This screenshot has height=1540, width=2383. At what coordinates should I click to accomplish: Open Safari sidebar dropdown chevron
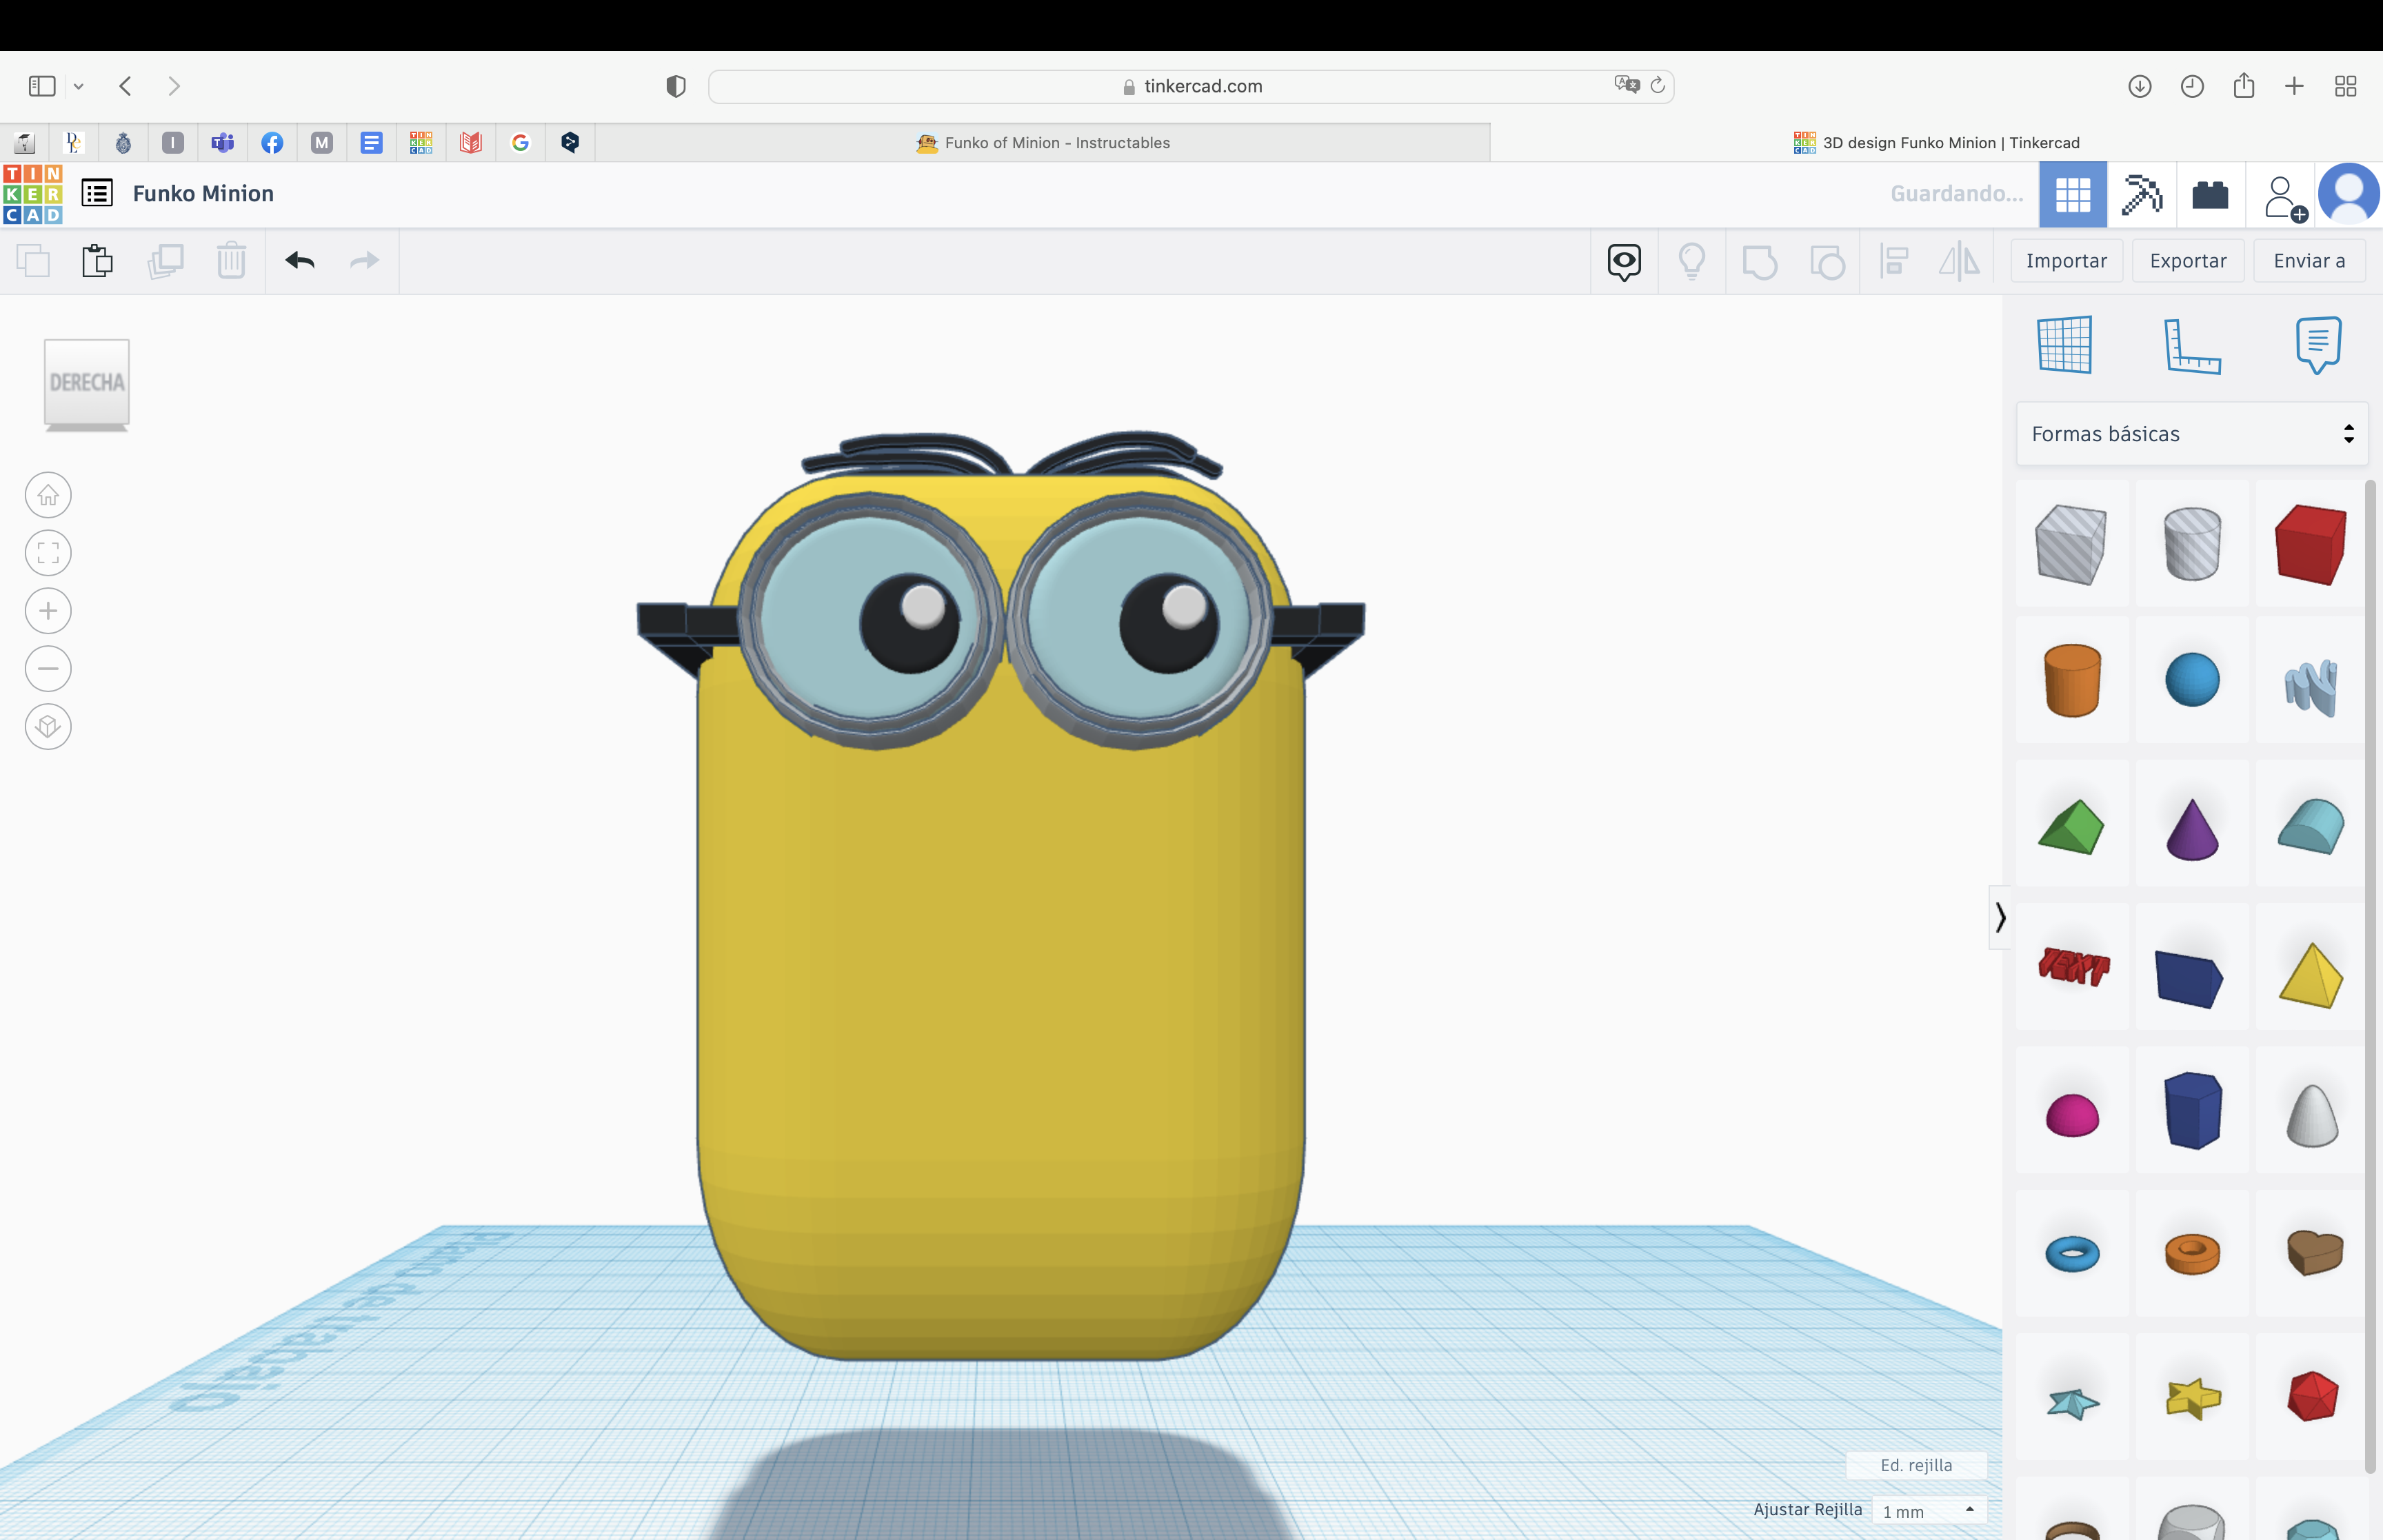pyautogui.click(x=79, y=86)
